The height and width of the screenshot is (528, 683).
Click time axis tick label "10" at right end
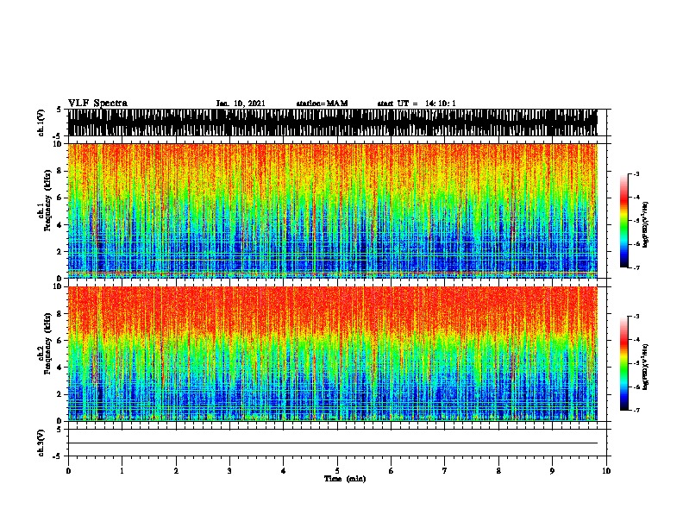tap(606, 471)
